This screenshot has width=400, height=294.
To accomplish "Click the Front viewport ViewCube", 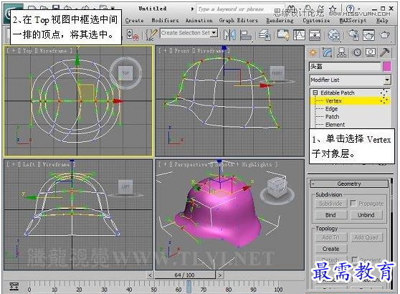I will coord(277,73).
